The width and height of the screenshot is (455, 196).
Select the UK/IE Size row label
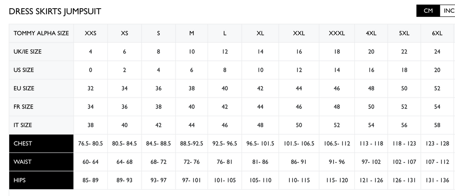28,52
